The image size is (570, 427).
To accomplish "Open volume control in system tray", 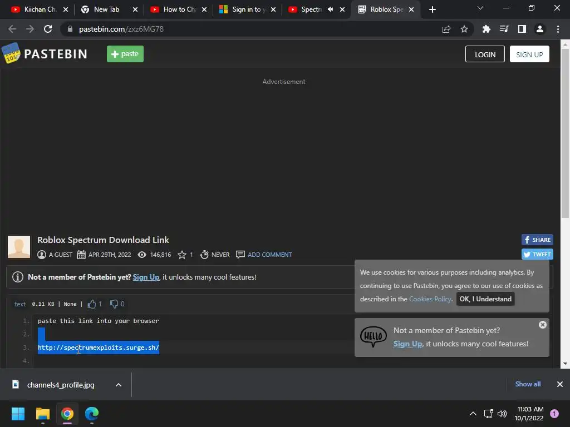I will point(502,414).
